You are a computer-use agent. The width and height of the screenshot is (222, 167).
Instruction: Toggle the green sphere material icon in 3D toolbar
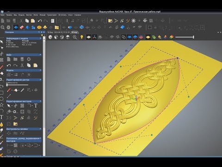coord(154,37)
